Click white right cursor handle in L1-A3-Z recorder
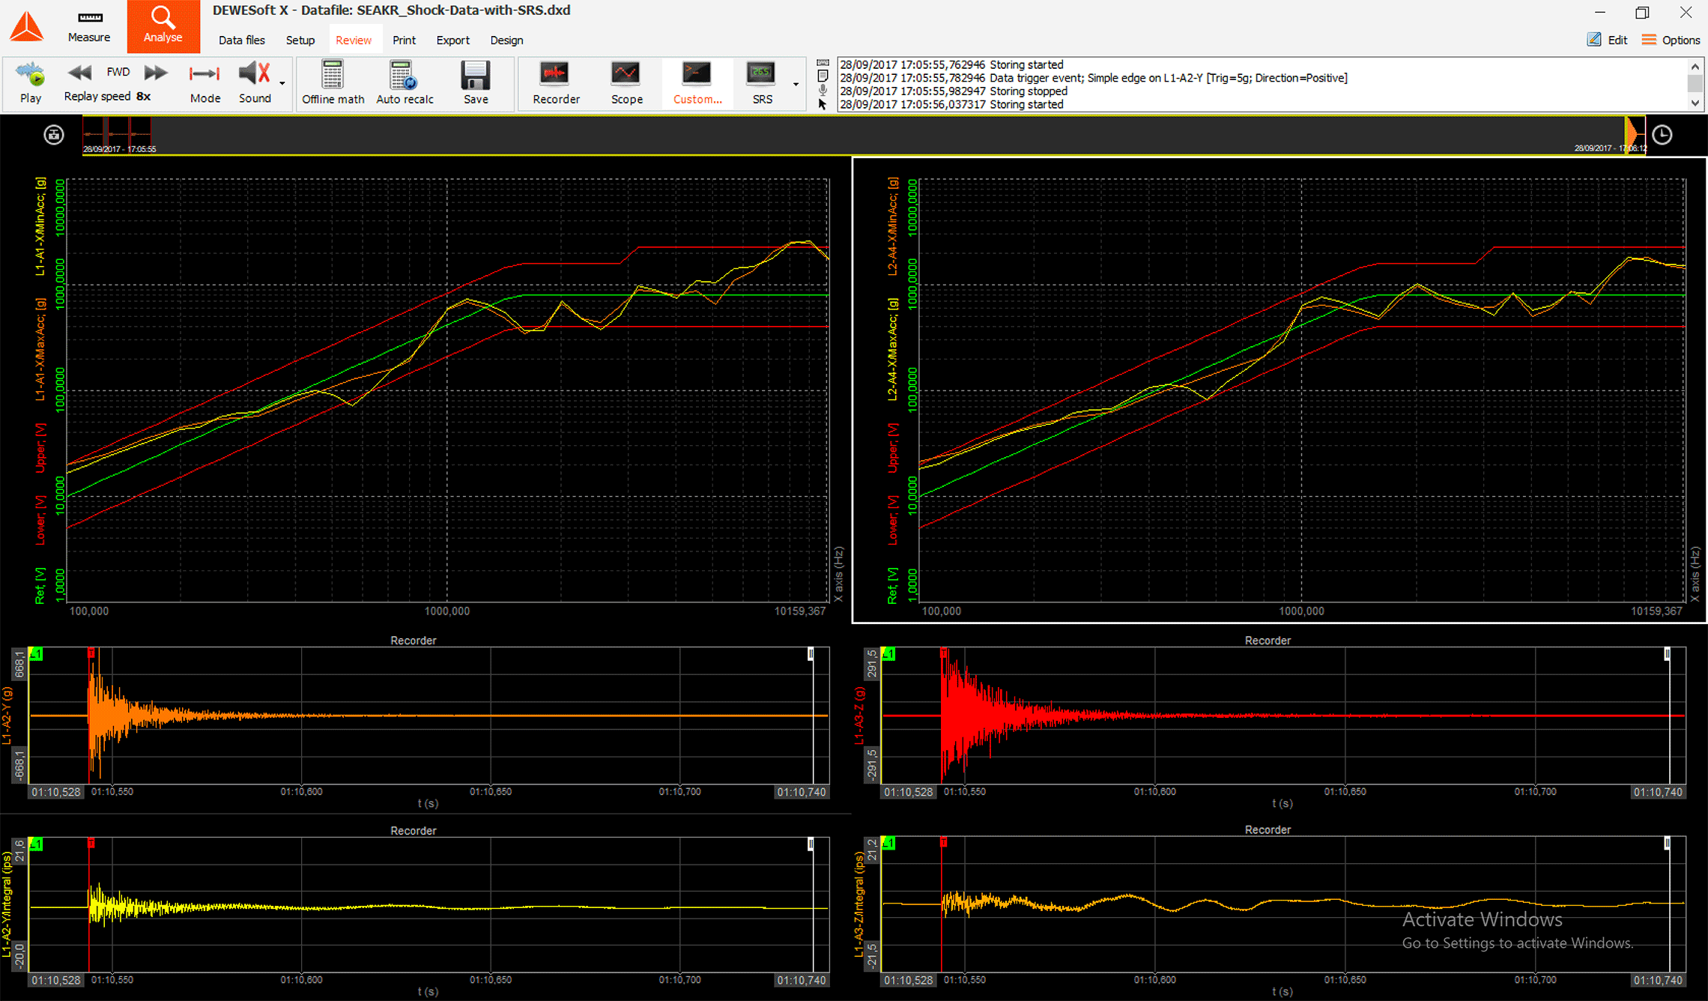The image size is (1708, 1001). pyautogui.click(x=1667, y=654)
